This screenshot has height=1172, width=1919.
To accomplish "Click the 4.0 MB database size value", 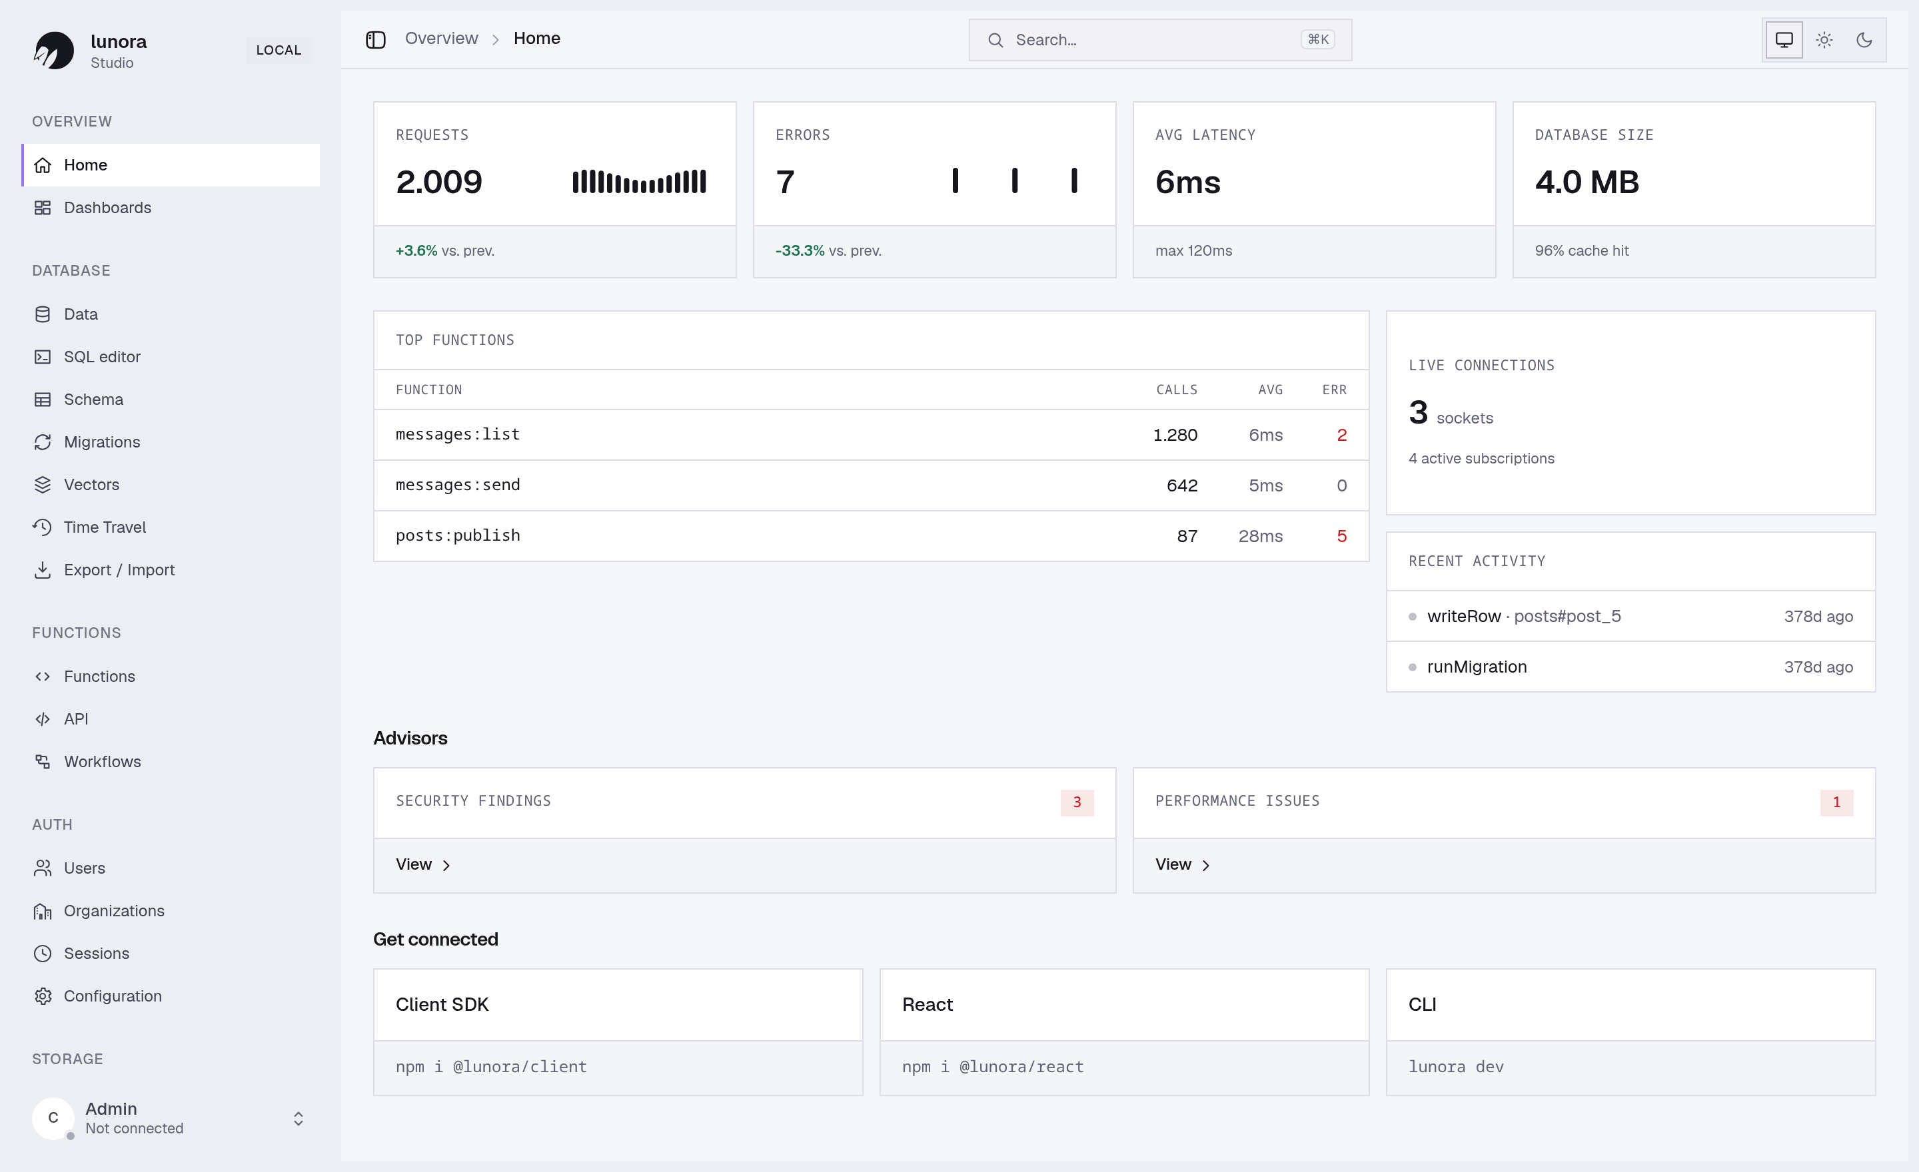I will click(x=1587, y=182).
